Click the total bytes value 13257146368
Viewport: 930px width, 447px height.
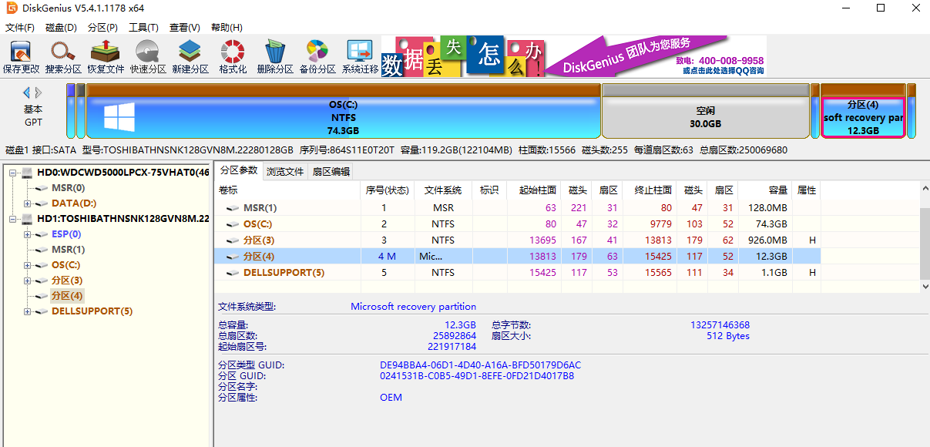(x=720, y=325)
